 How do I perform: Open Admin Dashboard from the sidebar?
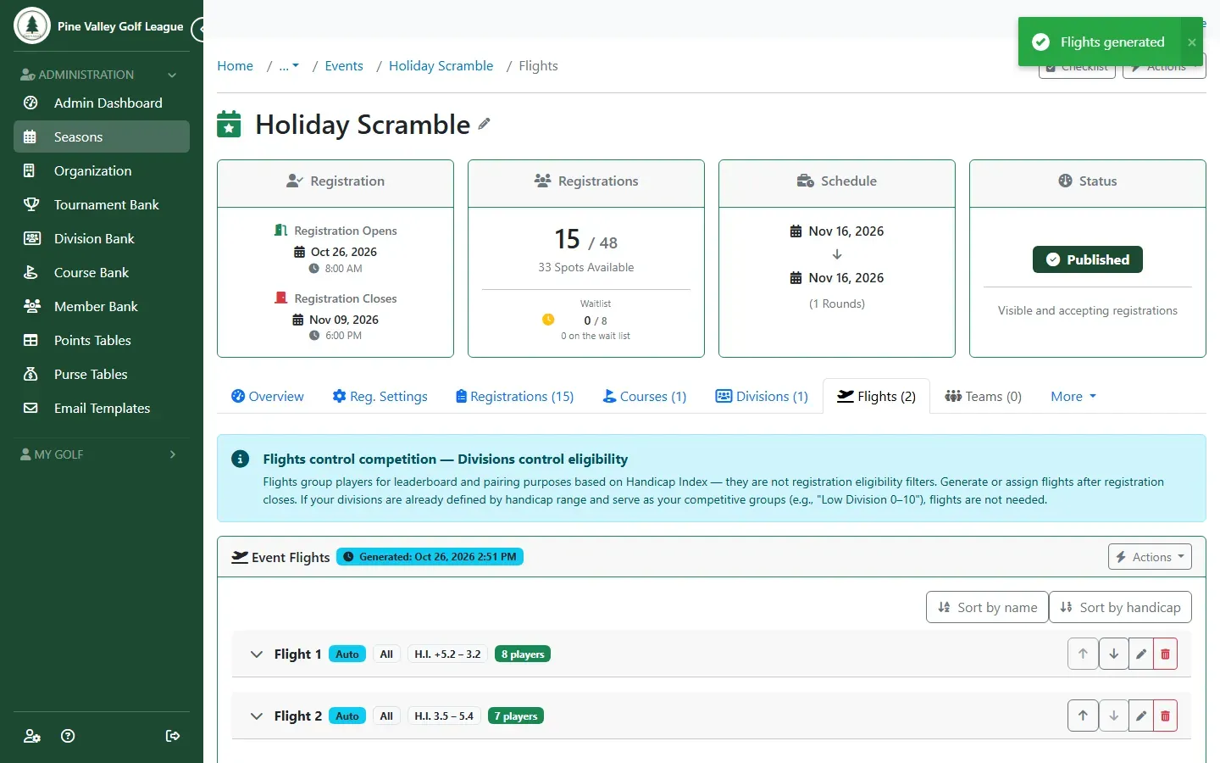102,103
